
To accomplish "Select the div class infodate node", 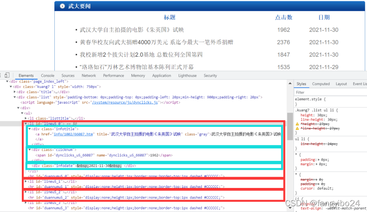I will pos(84,166).
